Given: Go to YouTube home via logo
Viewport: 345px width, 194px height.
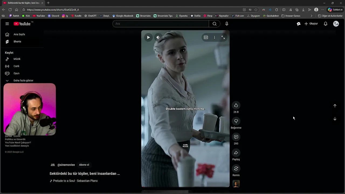Looking at the screenshot, I should (22, 24).
